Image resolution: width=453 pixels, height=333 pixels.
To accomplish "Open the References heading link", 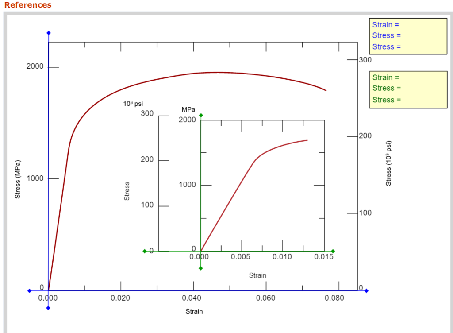I will 27,5.
